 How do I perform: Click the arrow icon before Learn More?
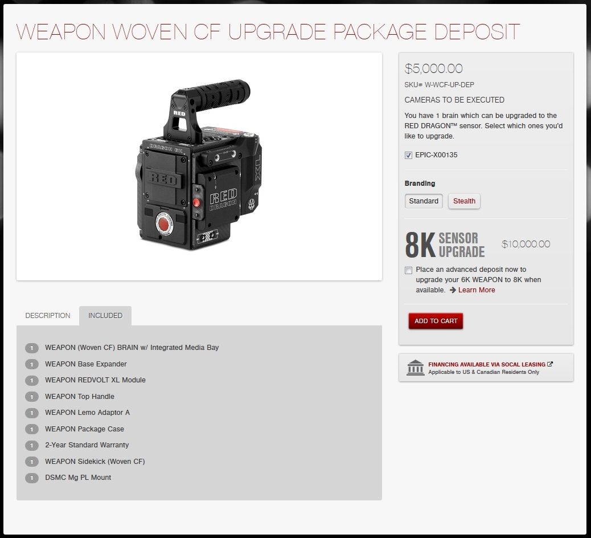point(453,290)
